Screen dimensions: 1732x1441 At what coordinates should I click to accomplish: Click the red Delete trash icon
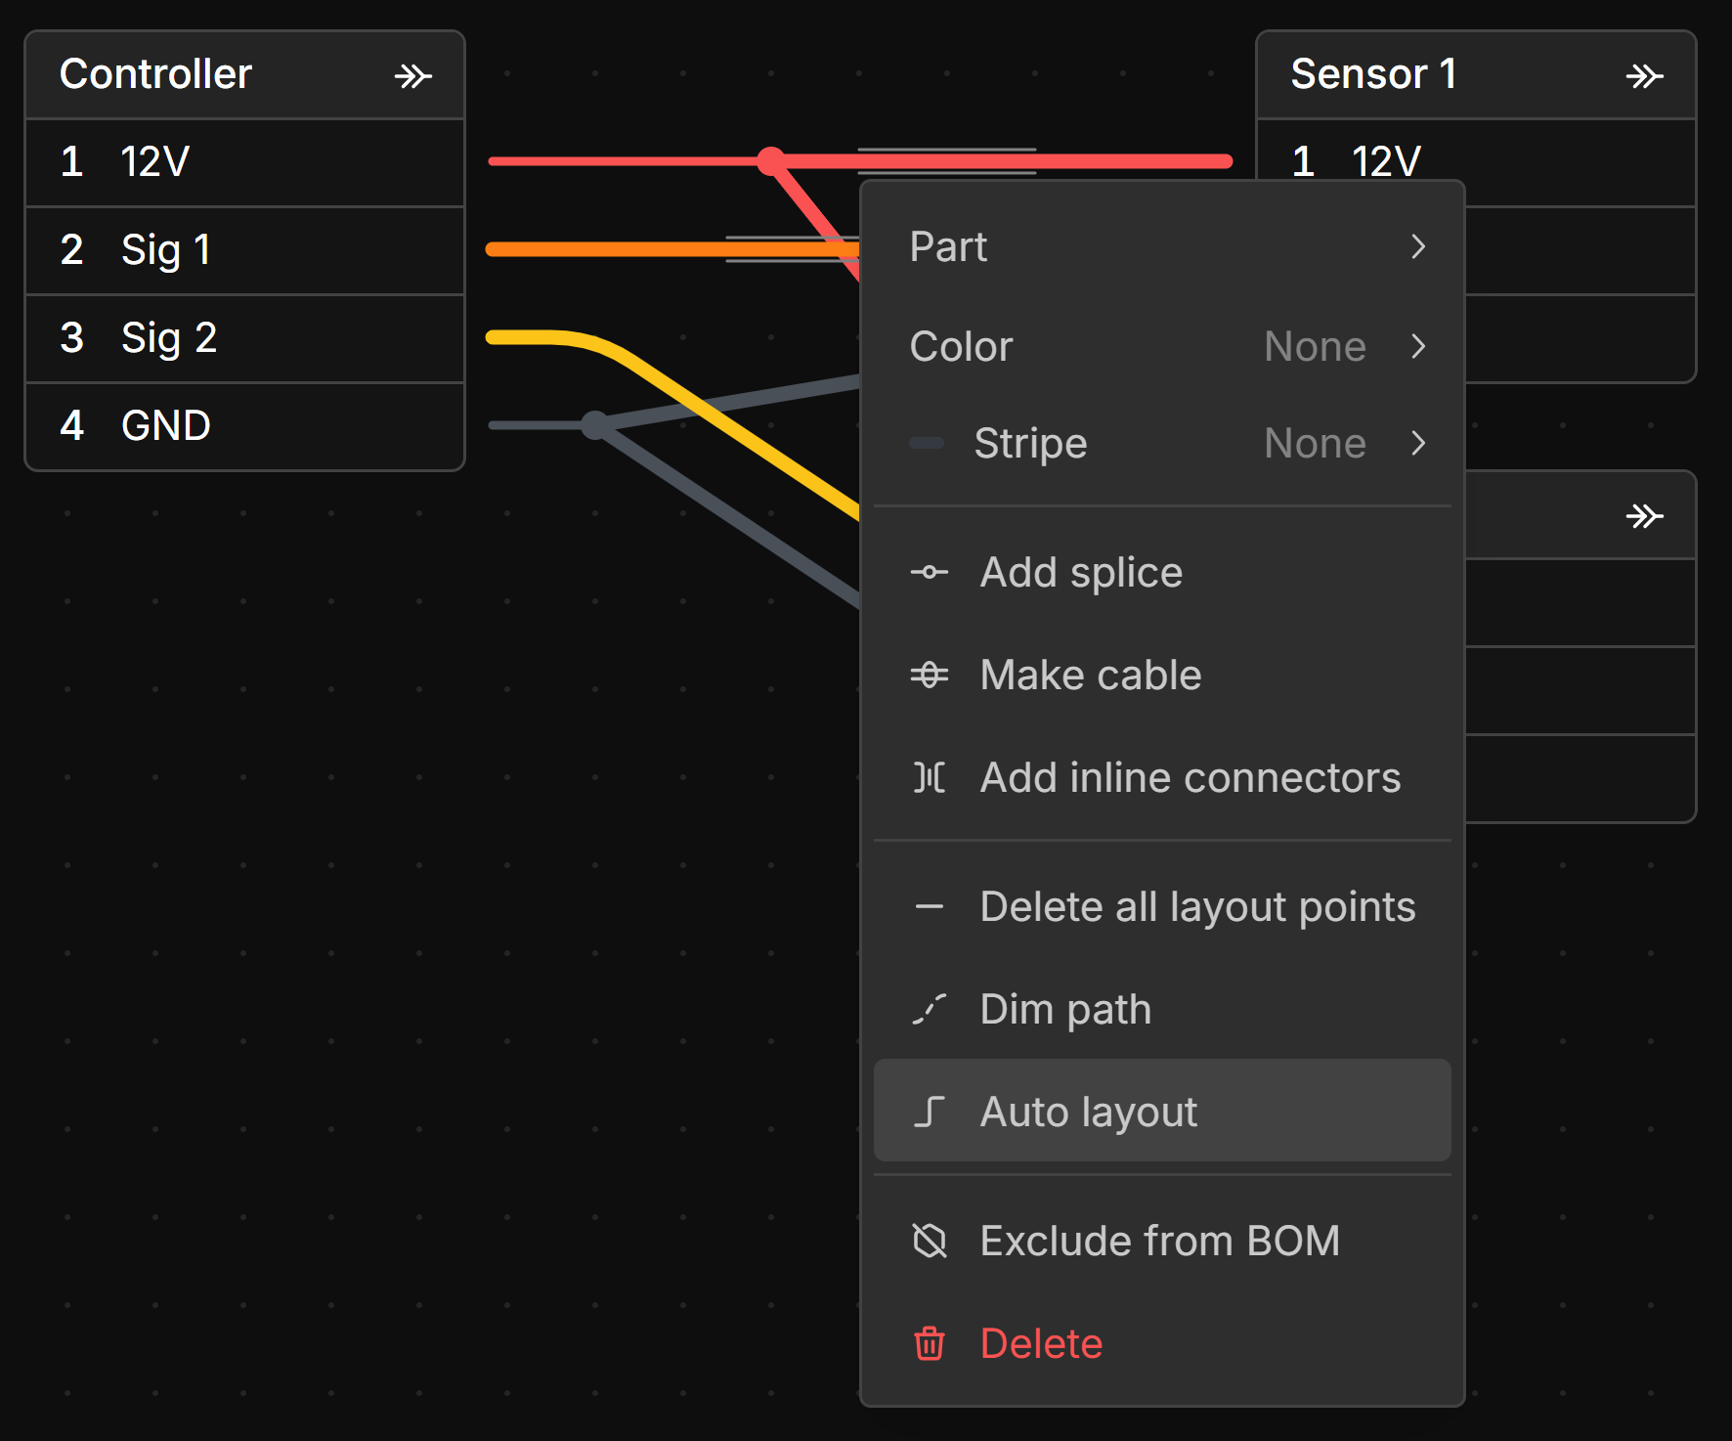929,1343
